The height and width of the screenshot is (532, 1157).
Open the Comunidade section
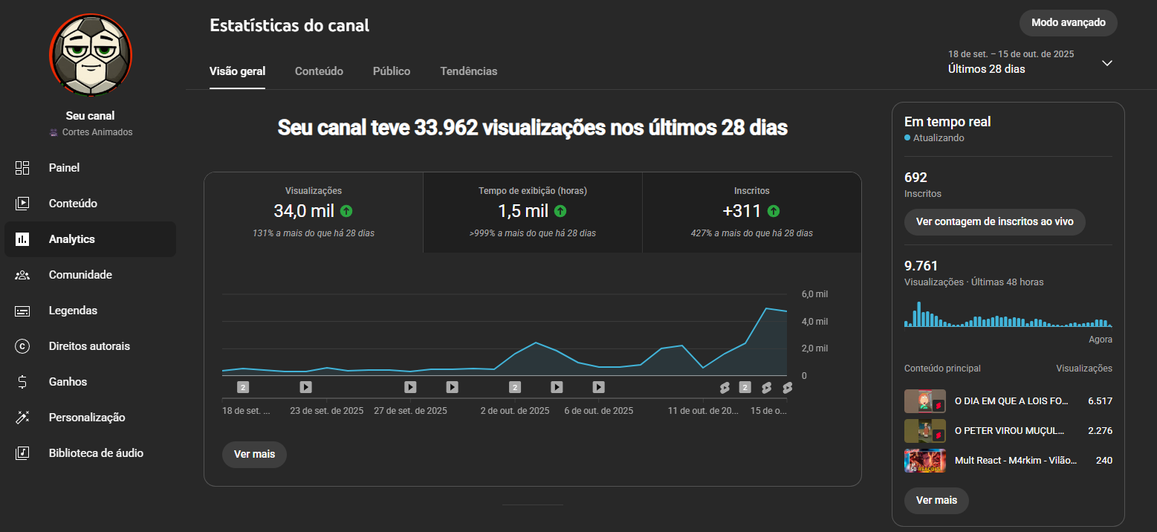(x=90, y=275)
